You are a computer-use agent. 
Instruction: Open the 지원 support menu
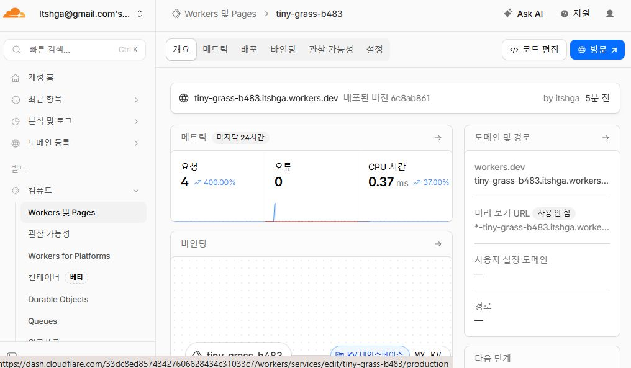click(575, 14)
